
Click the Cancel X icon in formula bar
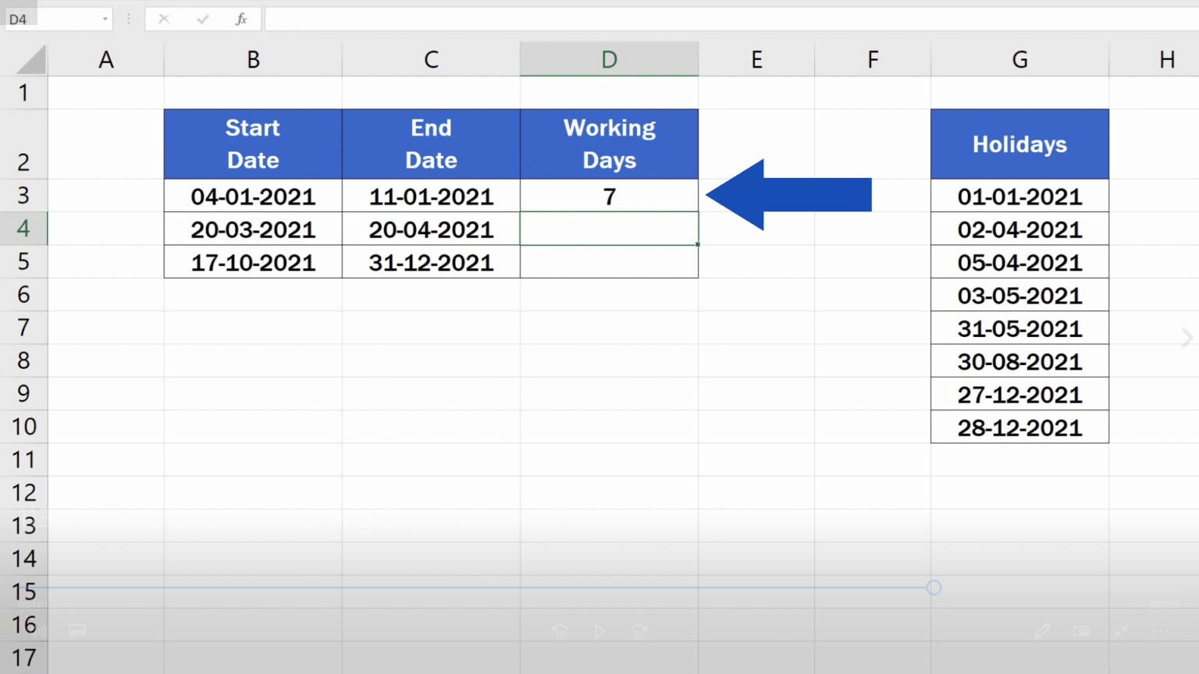(x=164, y=19)
